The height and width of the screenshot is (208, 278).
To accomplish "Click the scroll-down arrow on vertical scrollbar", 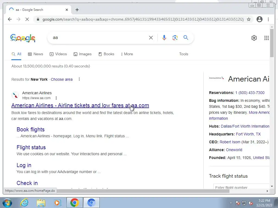I will (x=272, y=186).
